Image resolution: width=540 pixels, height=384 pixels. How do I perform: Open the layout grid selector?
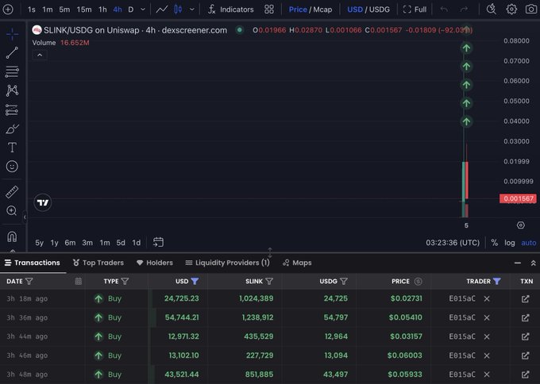tap(269, 10)
